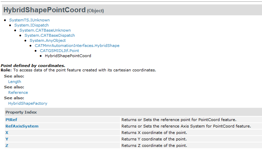Viewport: 262px width, 153px height.
Task: Click the HybridShapePointCoord page title
Action: coord(44,10)
